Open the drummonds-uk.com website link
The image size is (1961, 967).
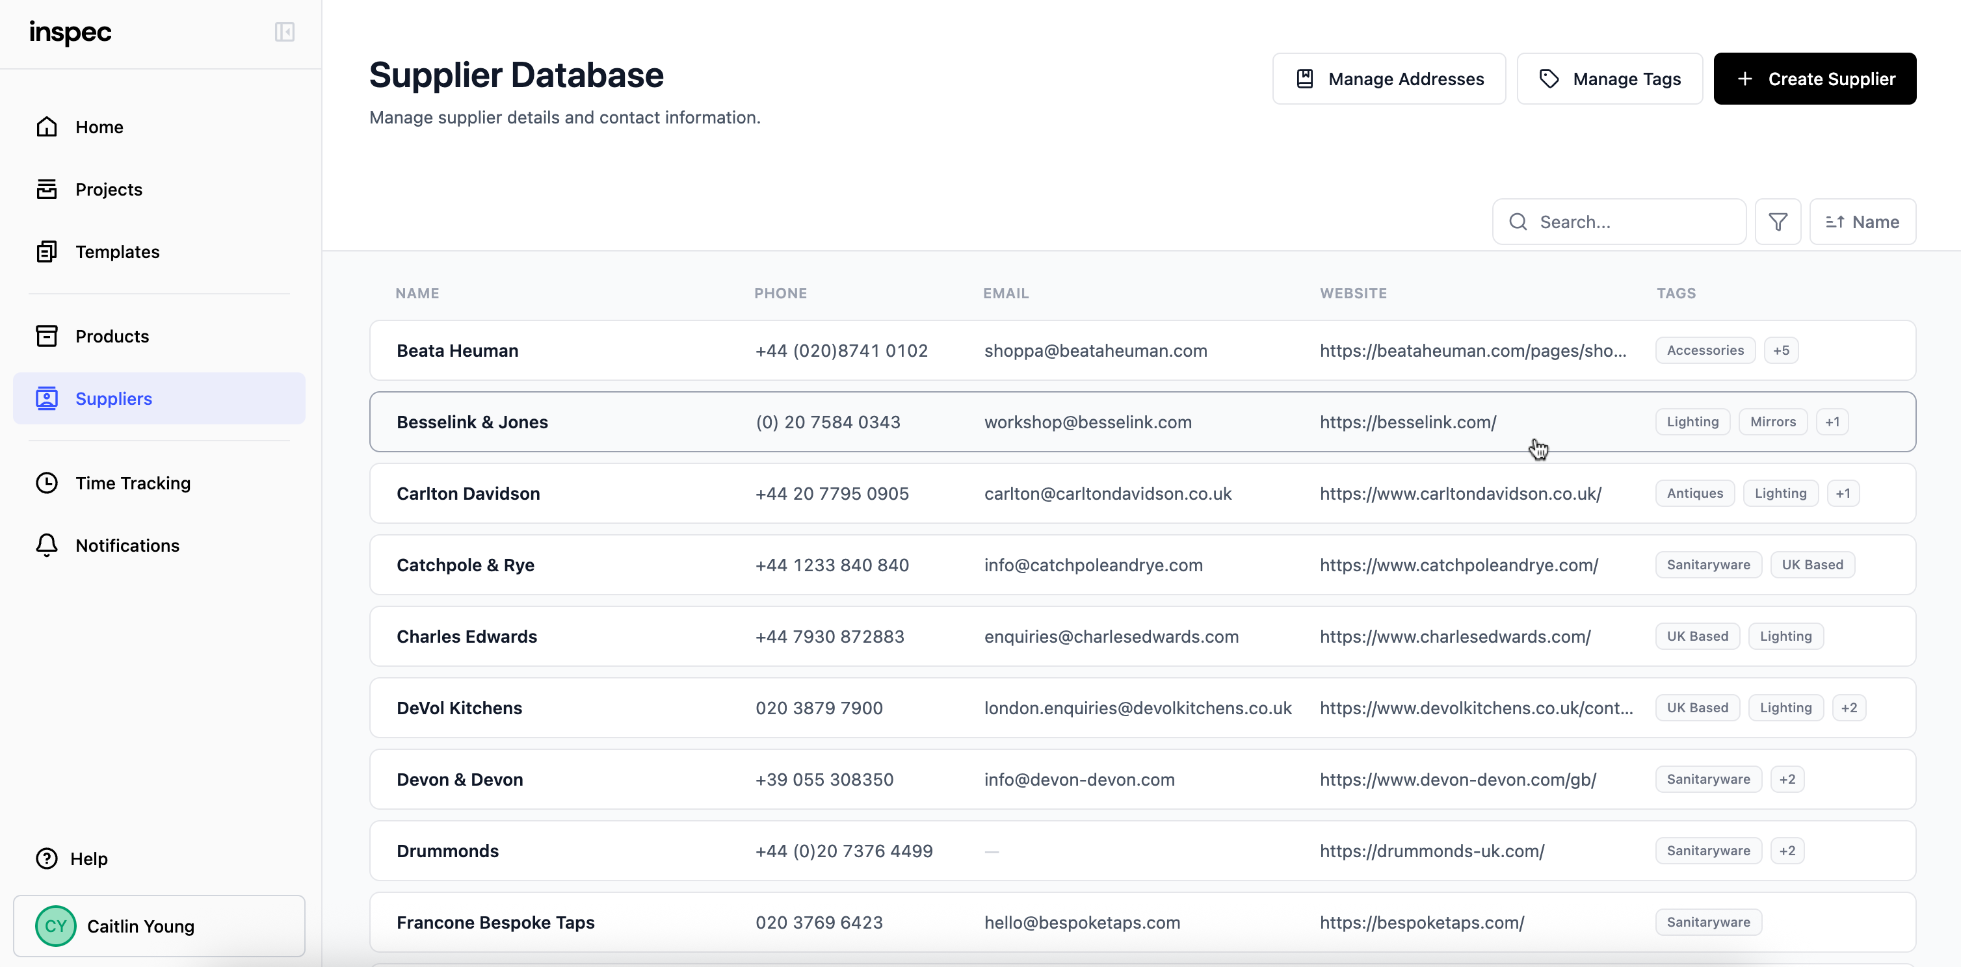(x=1432, y=851)
